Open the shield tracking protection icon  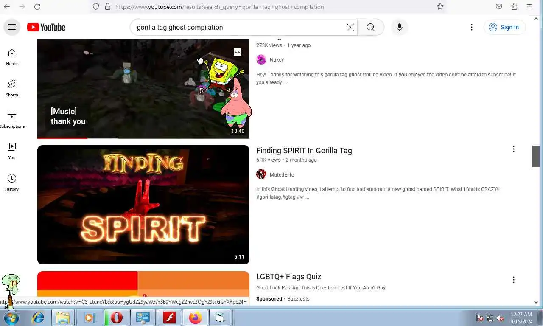coord(96,7)
